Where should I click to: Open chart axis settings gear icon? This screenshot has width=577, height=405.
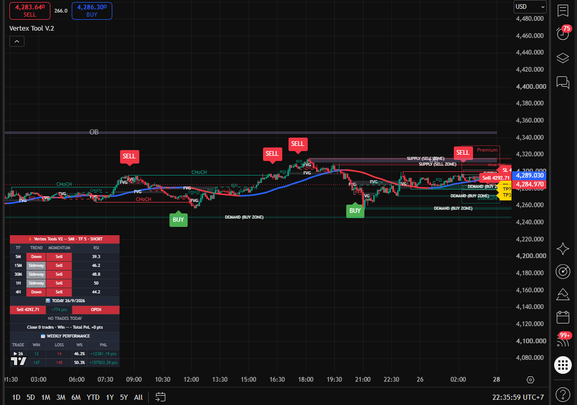pyautogui.click(x=530, y=380)
